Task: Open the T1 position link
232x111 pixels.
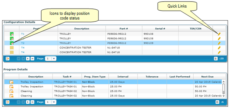Action: [23, 34]
